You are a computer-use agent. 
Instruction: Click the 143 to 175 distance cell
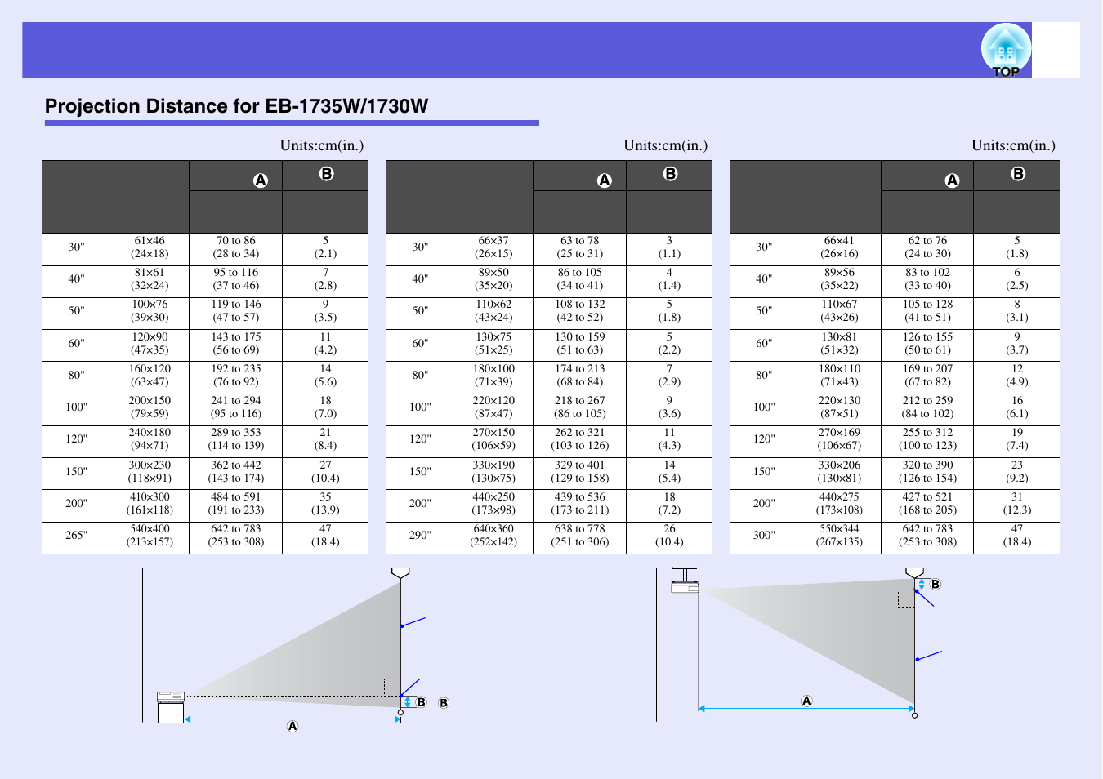(236, 344)
